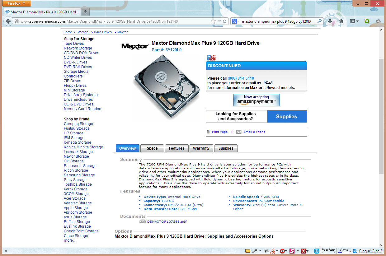Switch to the Overview tab
This screenshot has width=386, height=256.
click(x=128, y=148)
